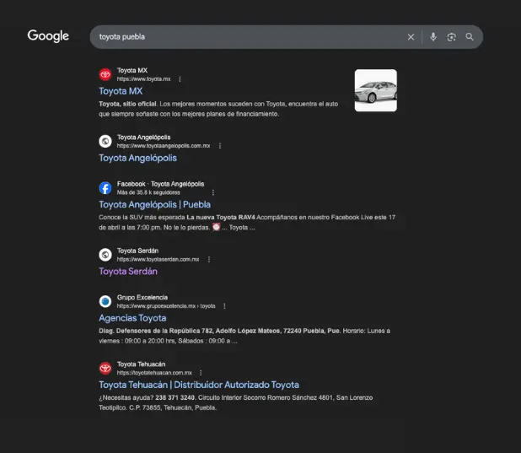Open the Toyota Angelópolis result title
The image size is (521, 453).
(137, 158)
